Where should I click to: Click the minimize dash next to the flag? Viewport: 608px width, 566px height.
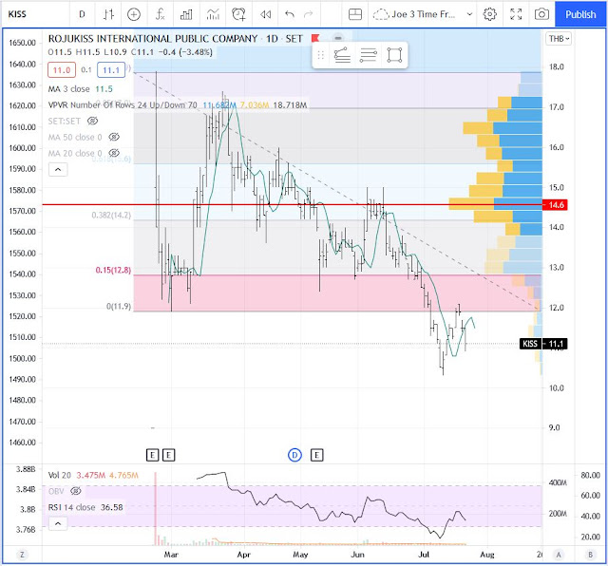click(x=338, y=38)
